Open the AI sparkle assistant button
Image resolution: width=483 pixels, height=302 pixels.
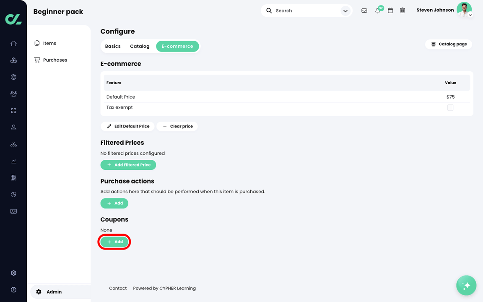[x=466, y=285]
